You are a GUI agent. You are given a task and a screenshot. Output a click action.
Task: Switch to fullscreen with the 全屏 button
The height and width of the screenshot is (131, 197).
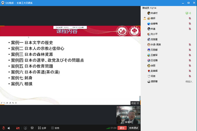pos(42,128)
